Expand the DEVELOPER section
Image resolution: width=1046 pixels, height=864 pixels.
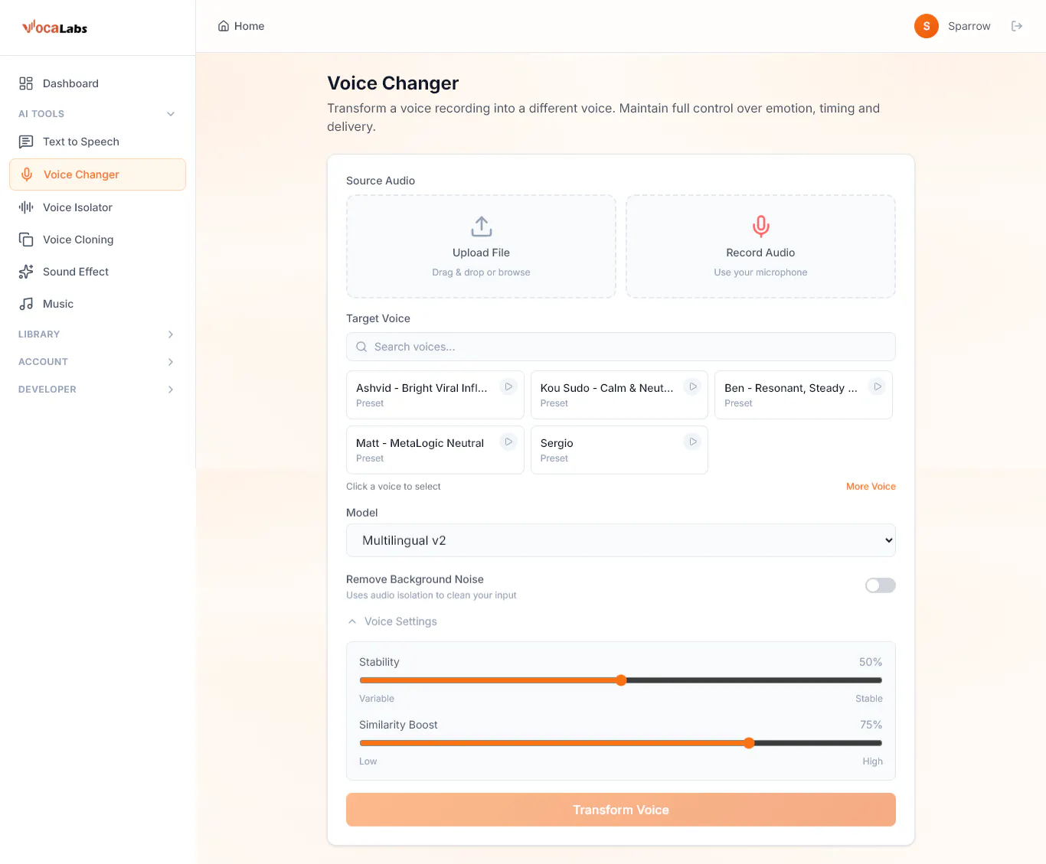(x=97, y=390)
